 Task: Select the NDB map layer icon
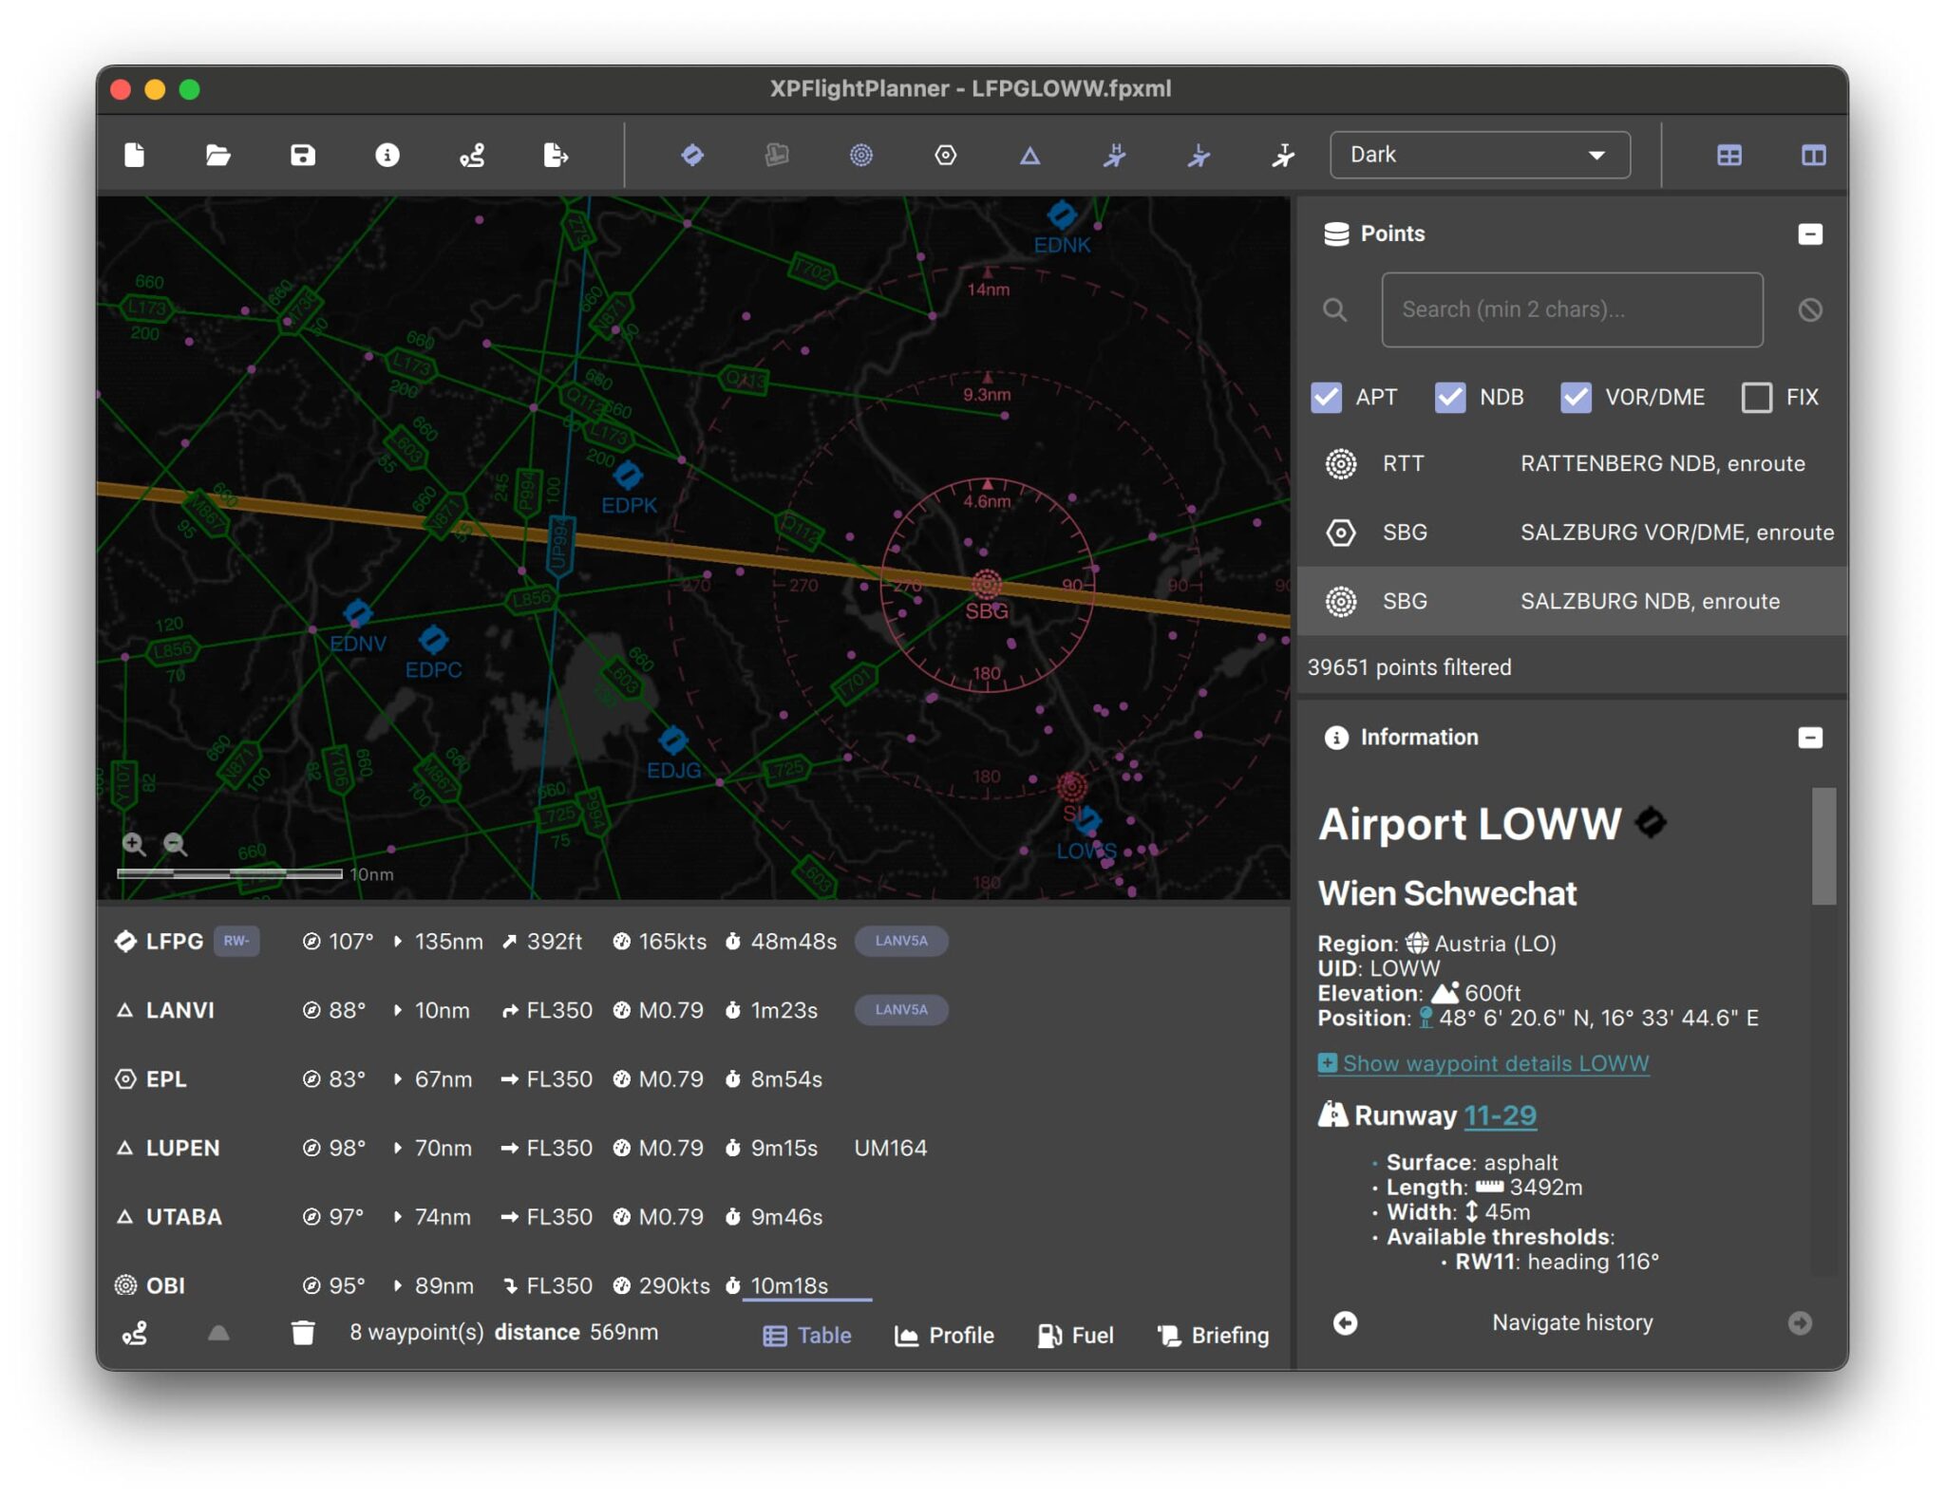pyautogui.click(x=862, y=155)
